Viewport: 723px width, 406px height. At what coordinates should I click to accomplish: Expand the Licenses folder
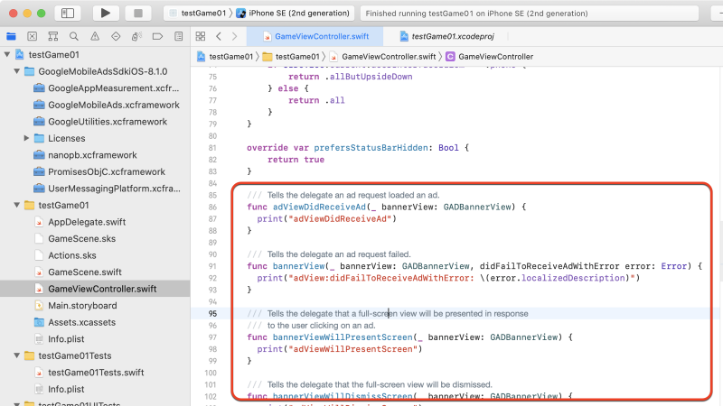26,138
